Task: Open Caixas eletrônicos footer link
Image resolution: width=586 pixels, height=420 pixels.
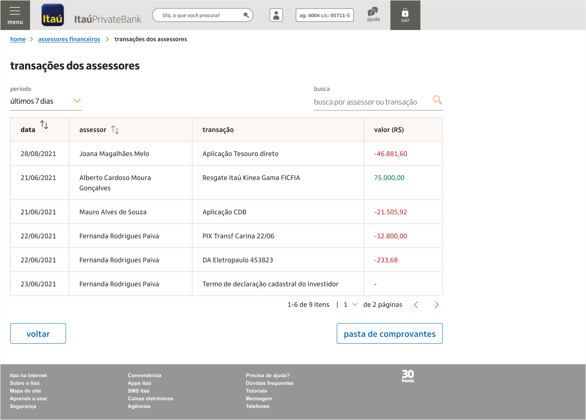Action: pyautogui.click(x=150, y=399)
